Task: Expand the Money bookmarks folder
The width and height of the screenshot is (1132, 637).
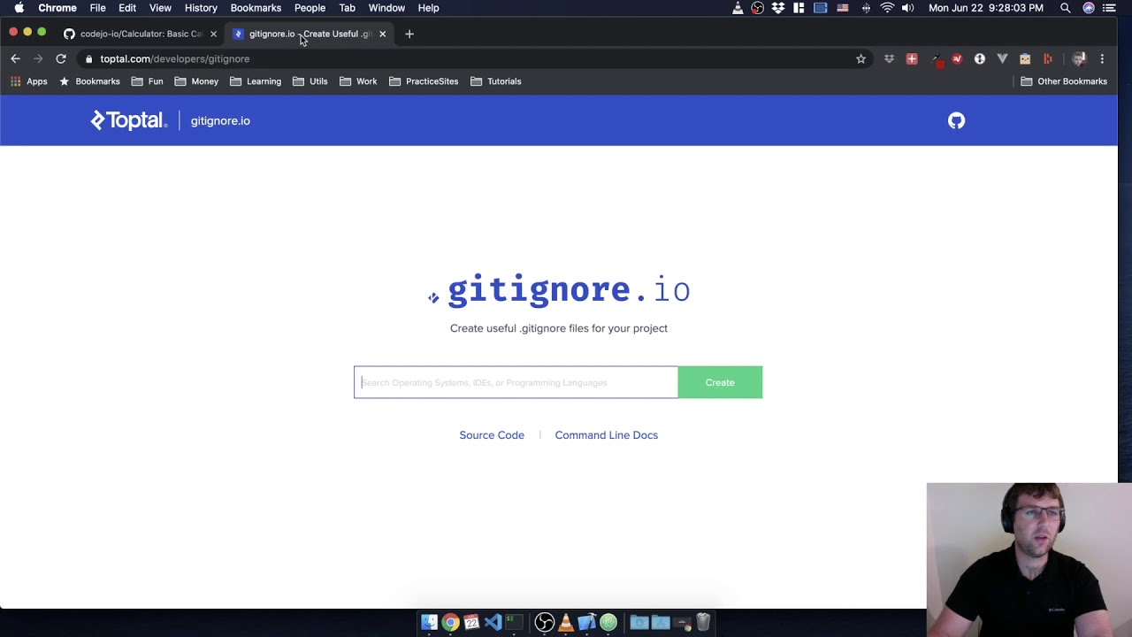Action: tap(196, 81)
